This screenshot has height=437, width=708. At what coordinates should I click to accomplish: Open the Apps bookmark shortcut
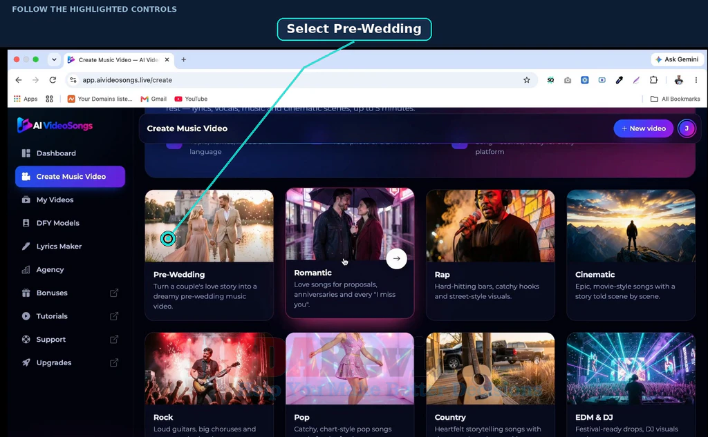26,99
